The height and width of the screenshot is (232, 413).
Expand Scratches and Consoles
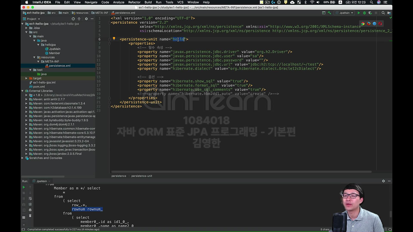point(23,158)
